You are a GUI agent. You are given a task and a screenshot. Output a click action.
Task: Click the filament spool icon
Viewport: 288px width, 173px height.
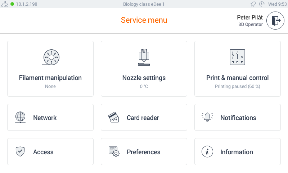click(x=51, y=57)
